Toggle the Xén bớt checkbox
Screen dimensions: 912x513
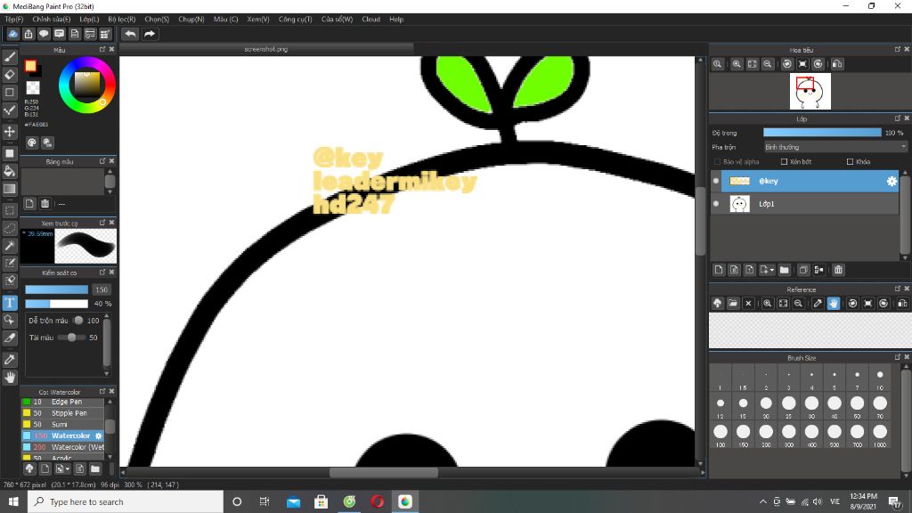[x=784, y=162]
